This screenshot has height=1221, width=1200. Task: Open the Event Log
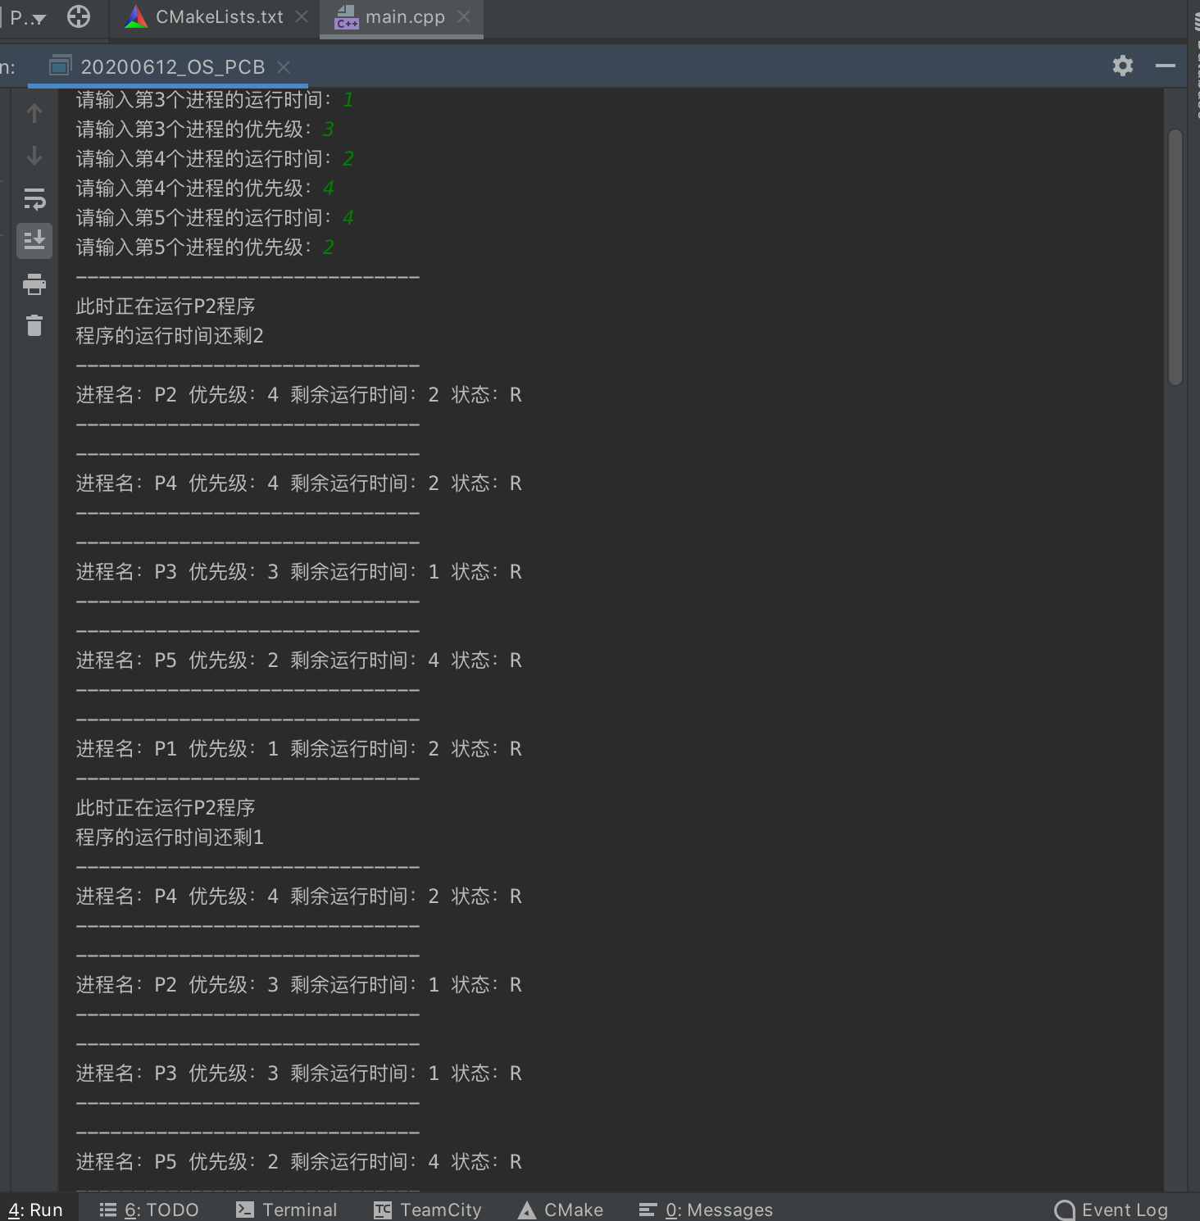[1111, 1210]
